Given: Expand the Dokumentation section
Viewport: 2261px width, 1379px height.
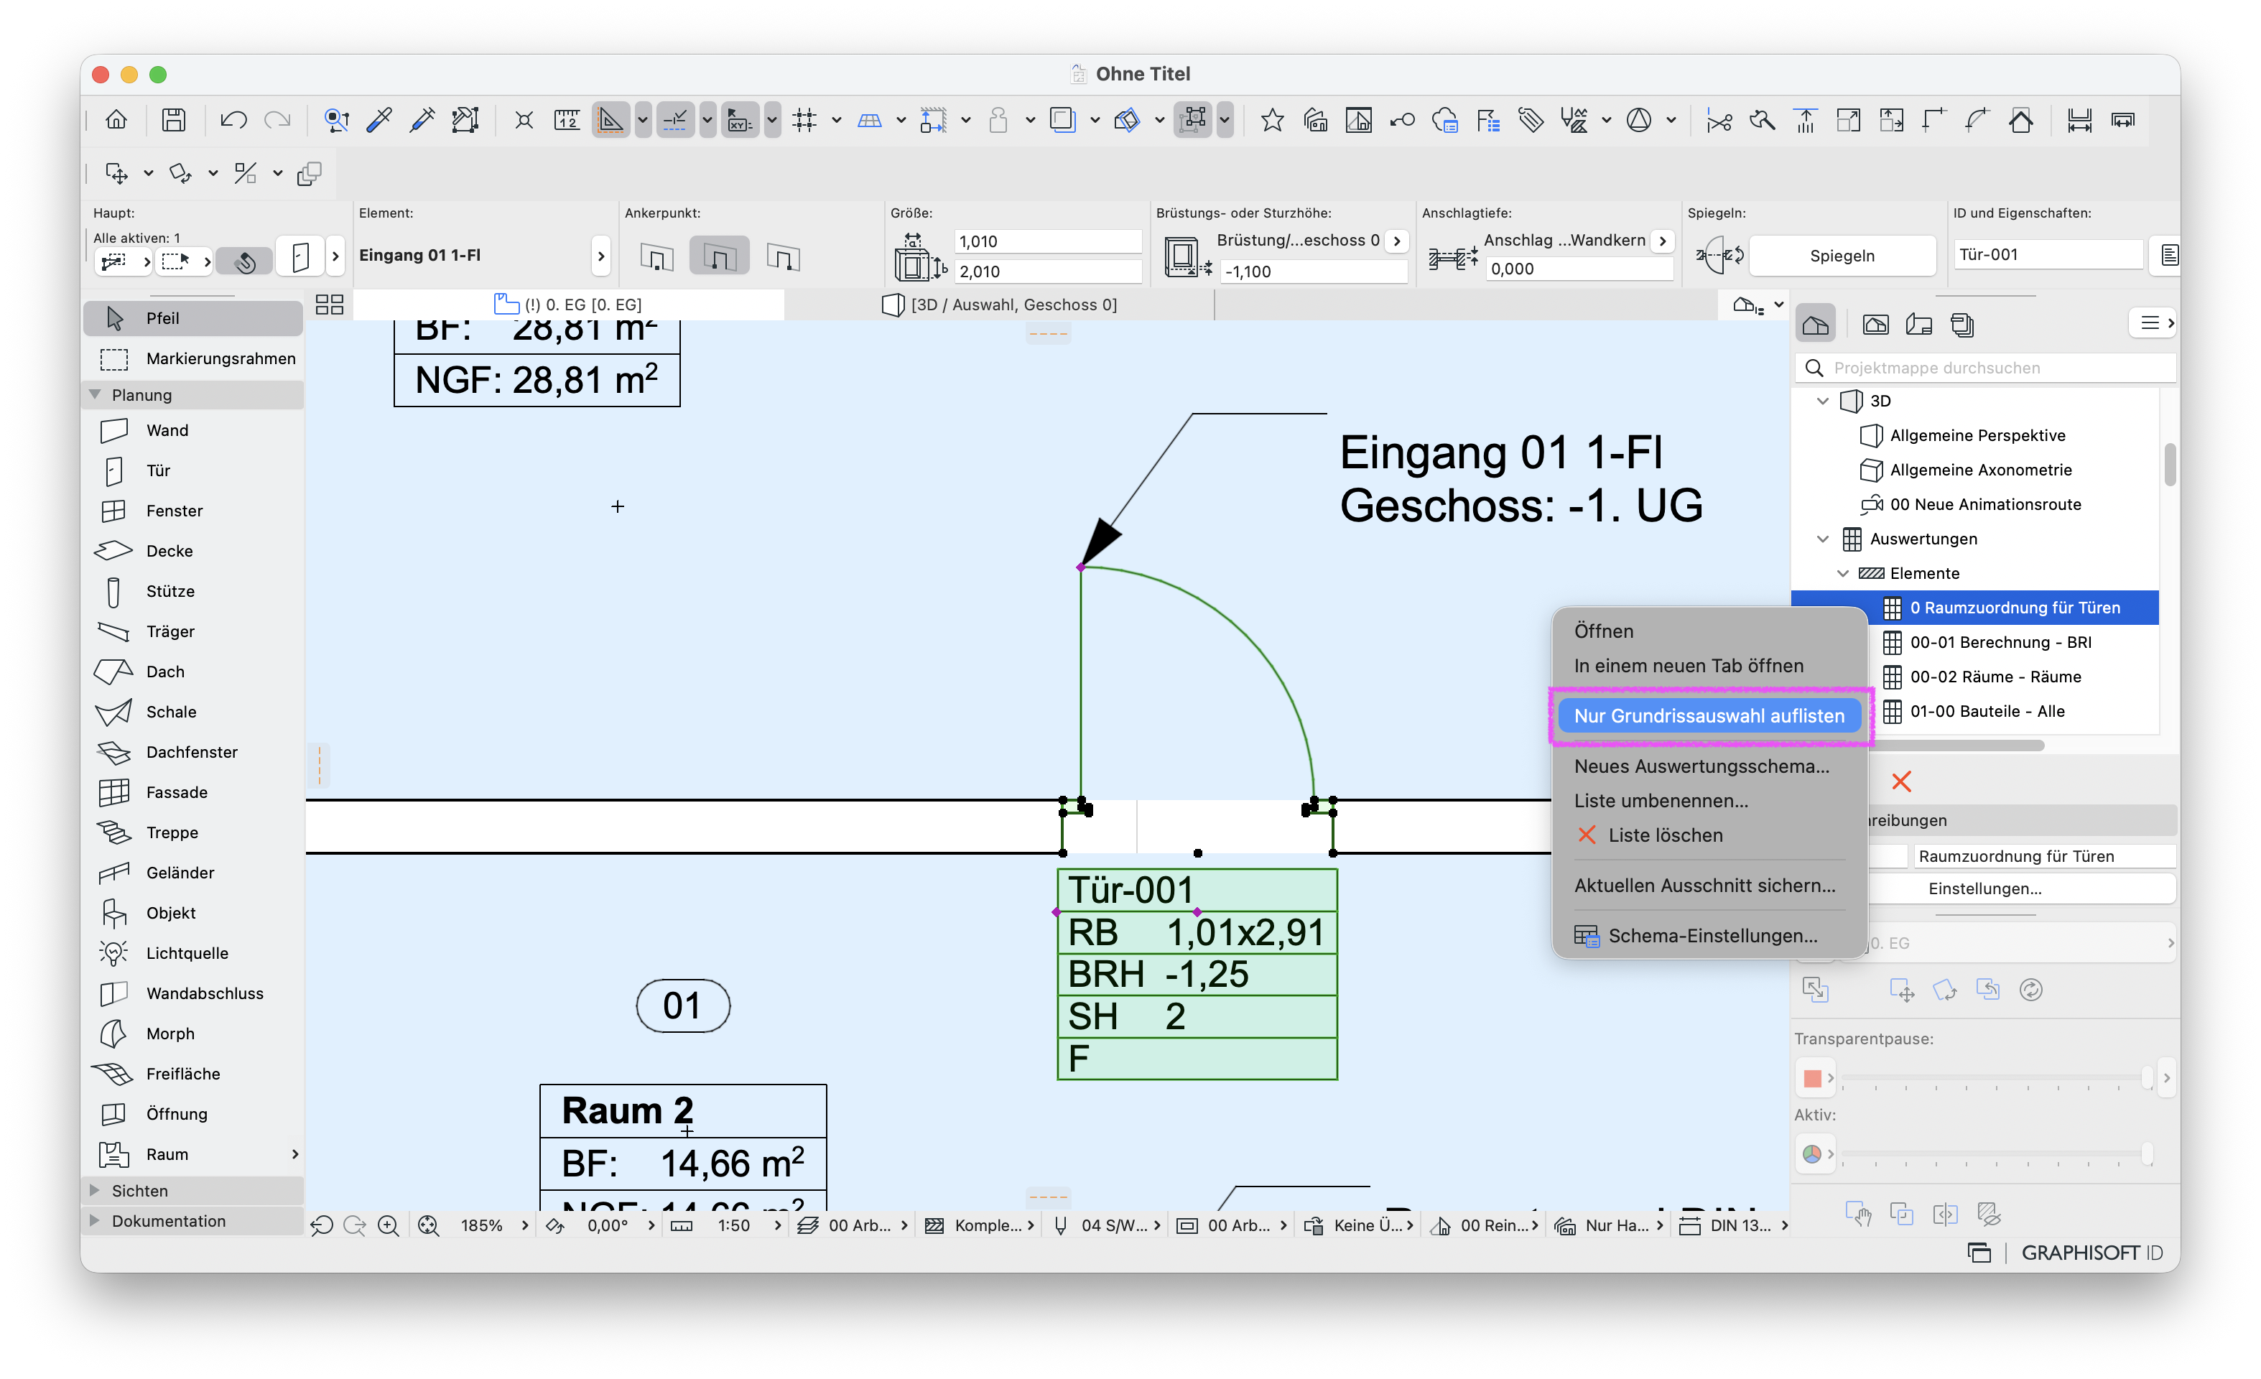Looking at the screenshot, I should coord(95,1220).
